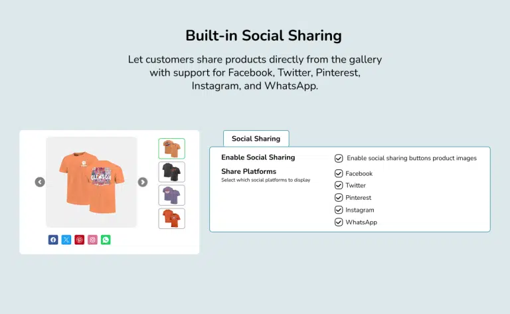This screenshot has width=510, height=314.
Task: Click the WhatsApp share icon
Action: click(x=106, y=240)
